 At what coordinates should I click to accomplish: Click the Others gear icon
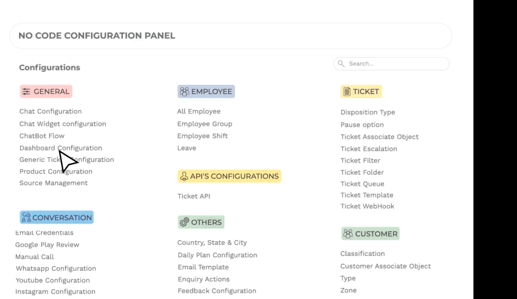[x=184, y=222]
